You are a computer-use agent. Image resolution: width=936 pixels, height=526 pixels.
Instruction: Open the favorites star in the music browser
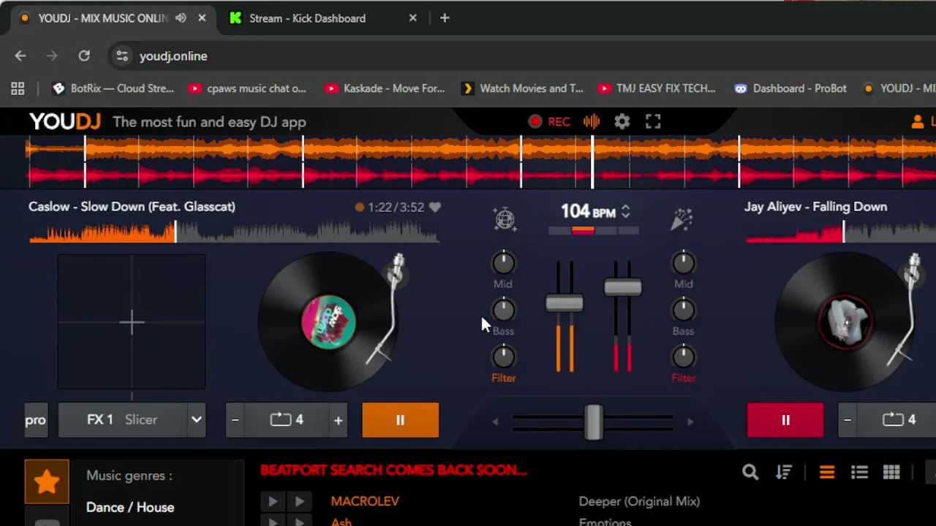pyautogui.click(x=47, y=481)
